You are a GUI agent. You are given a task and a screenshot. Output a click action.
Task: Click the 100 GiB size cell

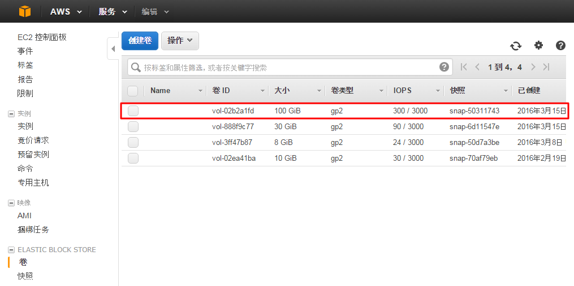point(287,111)
